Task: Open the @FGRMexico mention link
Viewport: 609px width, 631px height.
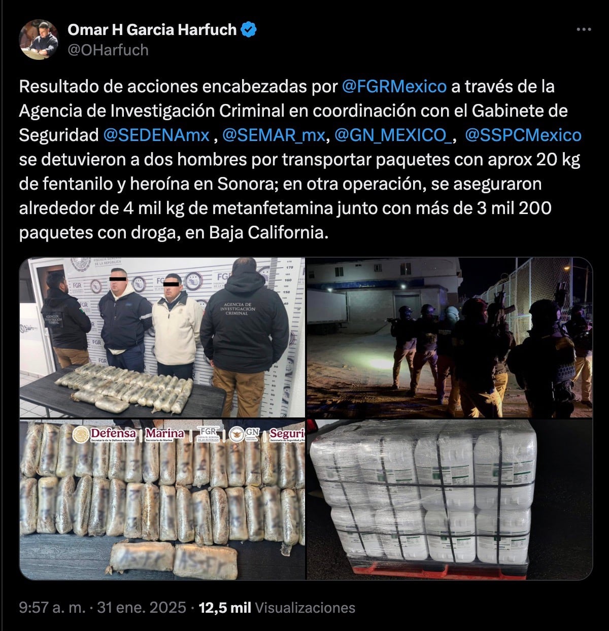Action: coord(394,86)
